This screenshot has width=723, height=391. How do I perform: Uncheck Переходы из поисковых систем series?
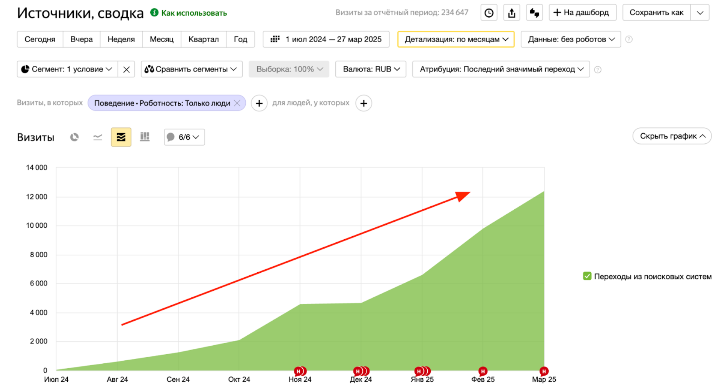click(x=587, y=276)
